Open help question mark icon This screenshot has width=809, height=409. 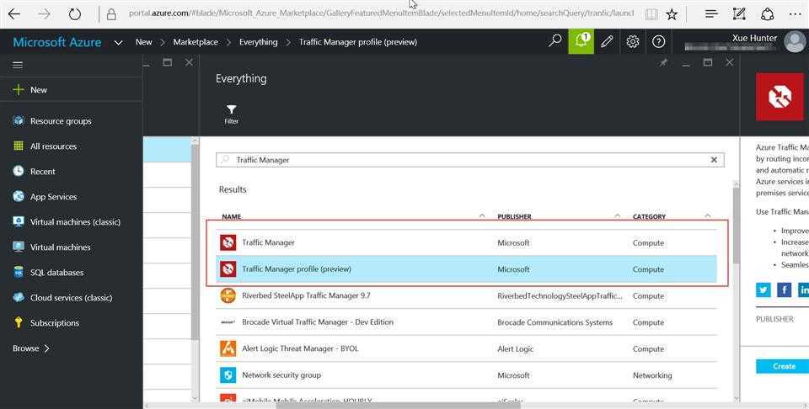pyautogui.click(x=659, y=41)
